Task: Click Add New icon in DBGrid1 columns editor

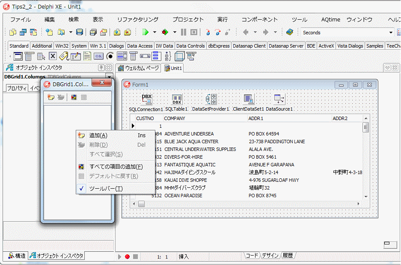Action: click(x=50, y=97)
